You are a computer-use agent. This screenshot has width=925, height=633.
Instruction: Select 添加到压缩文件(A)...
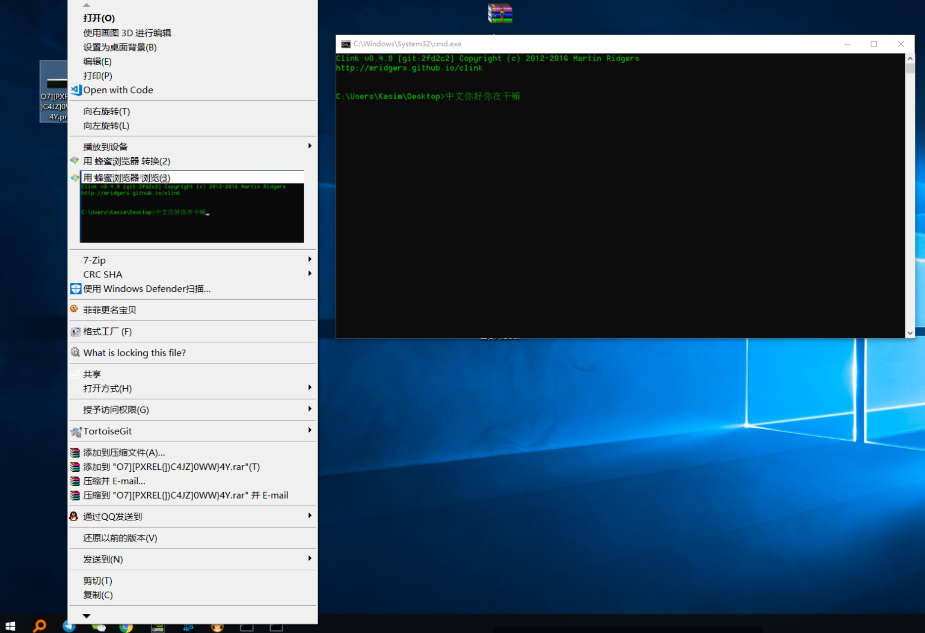click(x=193, y=452)
